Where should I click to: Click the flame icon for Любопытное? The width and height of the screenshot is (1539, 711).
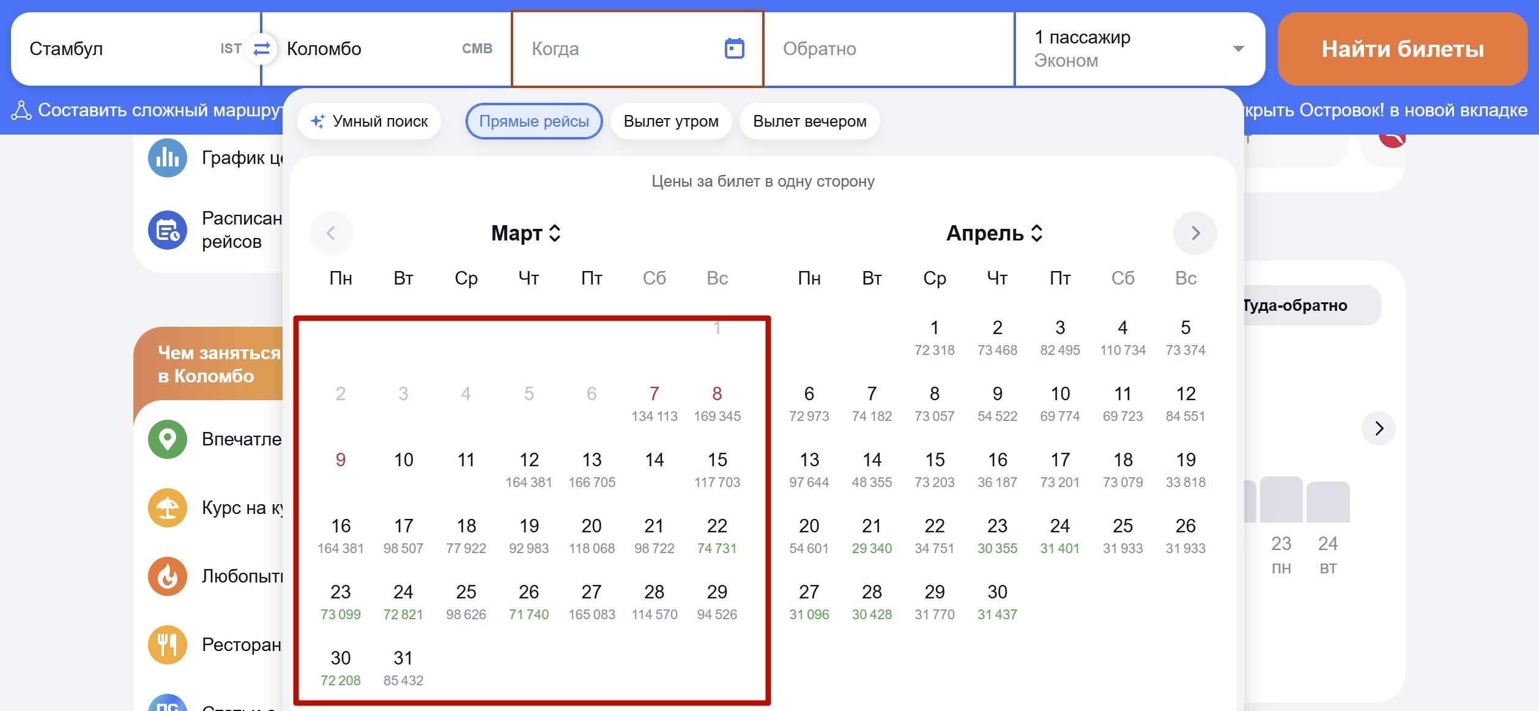click(167, 576)
